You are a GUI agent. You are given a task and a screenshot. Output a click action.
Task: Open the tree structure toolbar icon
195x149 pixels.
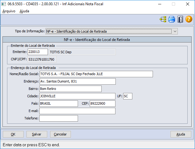[163, 19]
